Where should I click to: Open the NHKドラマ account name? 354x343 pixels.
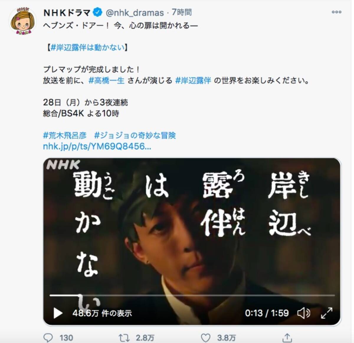(67, 12)
